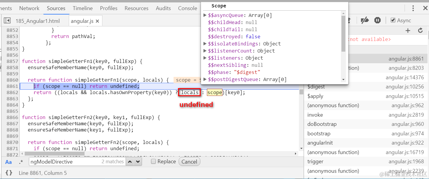Click the $$phase "$digest" property
Screen dimensions: 429x179
pyautogui.click(x=234, y=72)
